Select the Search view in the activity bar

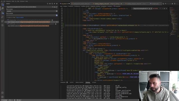click(3, 8)
